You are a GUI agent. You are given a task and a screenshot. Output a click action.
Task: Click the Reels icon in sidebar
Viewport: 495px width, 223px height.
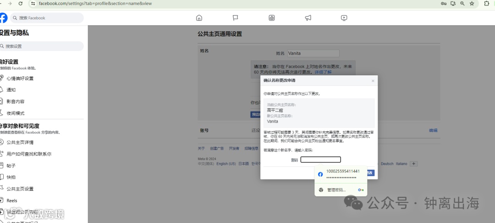[x=1, y=200]
